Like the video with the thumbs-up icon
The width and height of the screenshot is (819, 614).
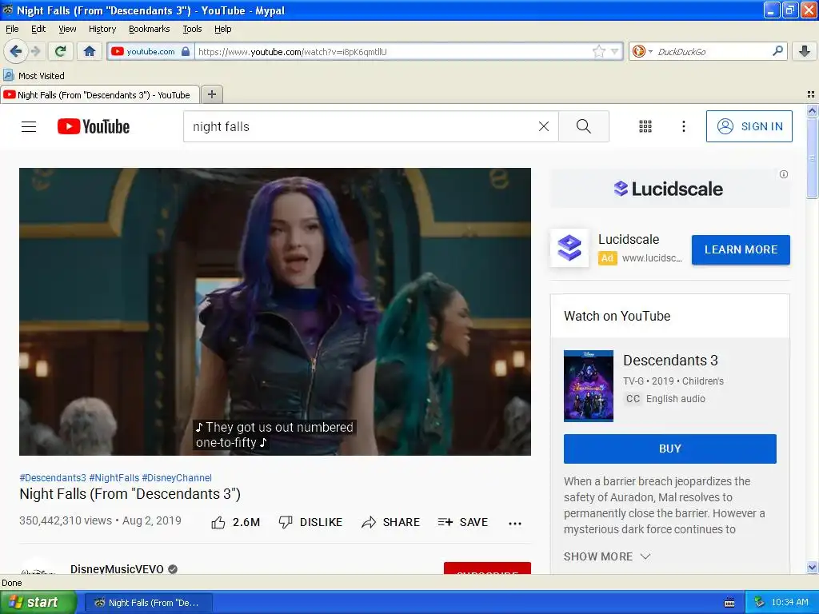(x=218, y=522)
